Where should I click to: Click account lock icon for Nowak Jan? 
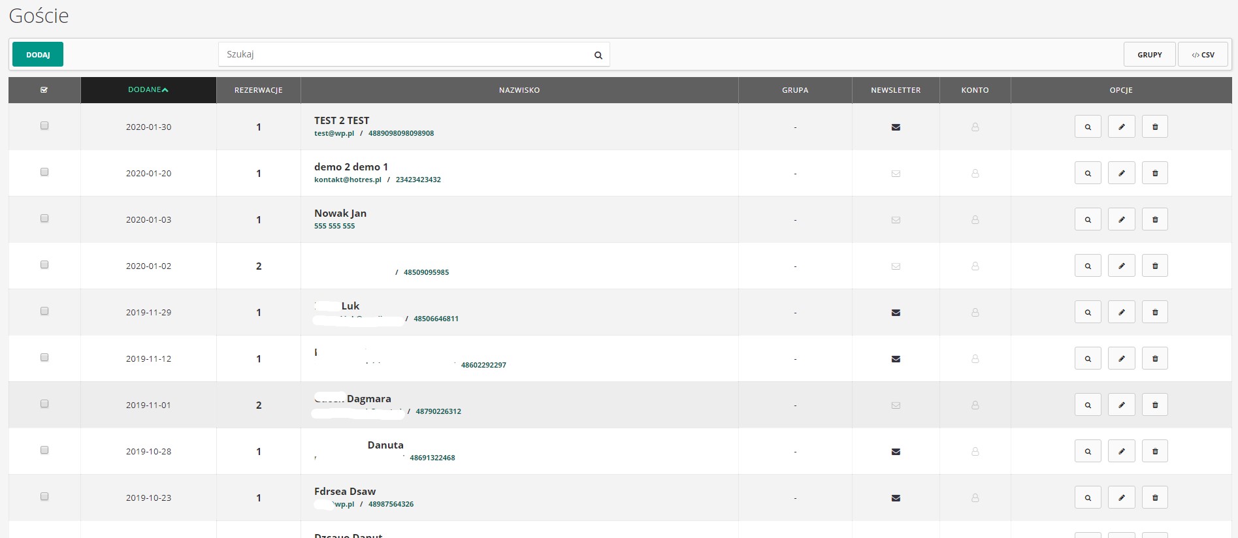[975, 220]
